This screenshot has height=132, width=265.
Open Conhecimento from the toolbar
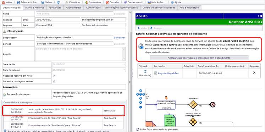pyautogui.click(x=133, y=2)
